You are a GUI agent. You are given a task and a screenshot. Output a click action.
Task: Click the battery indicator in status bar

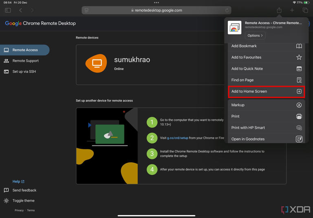pos(306,2)
